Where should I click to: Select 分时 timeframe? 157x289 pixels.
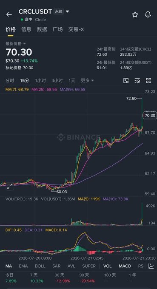[x=10, y=81]
